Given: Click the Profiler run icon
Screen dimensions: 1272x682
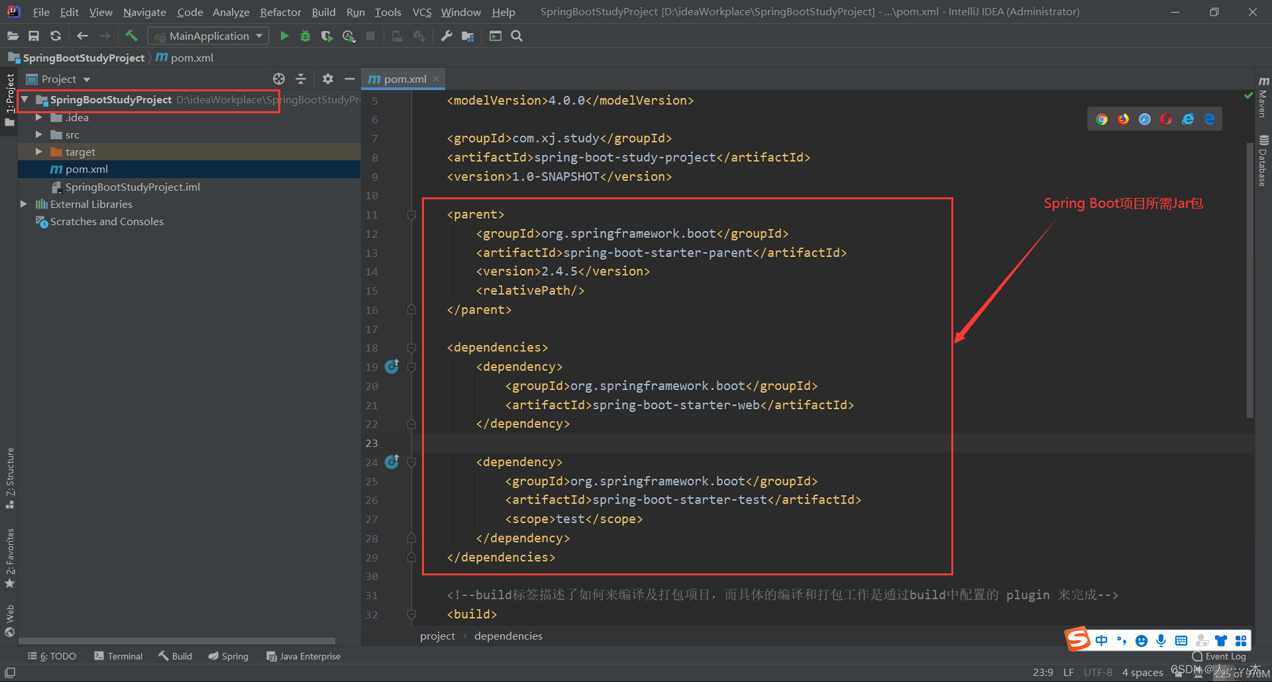Looking at the screenshot, I should click(x=348, y=36).
